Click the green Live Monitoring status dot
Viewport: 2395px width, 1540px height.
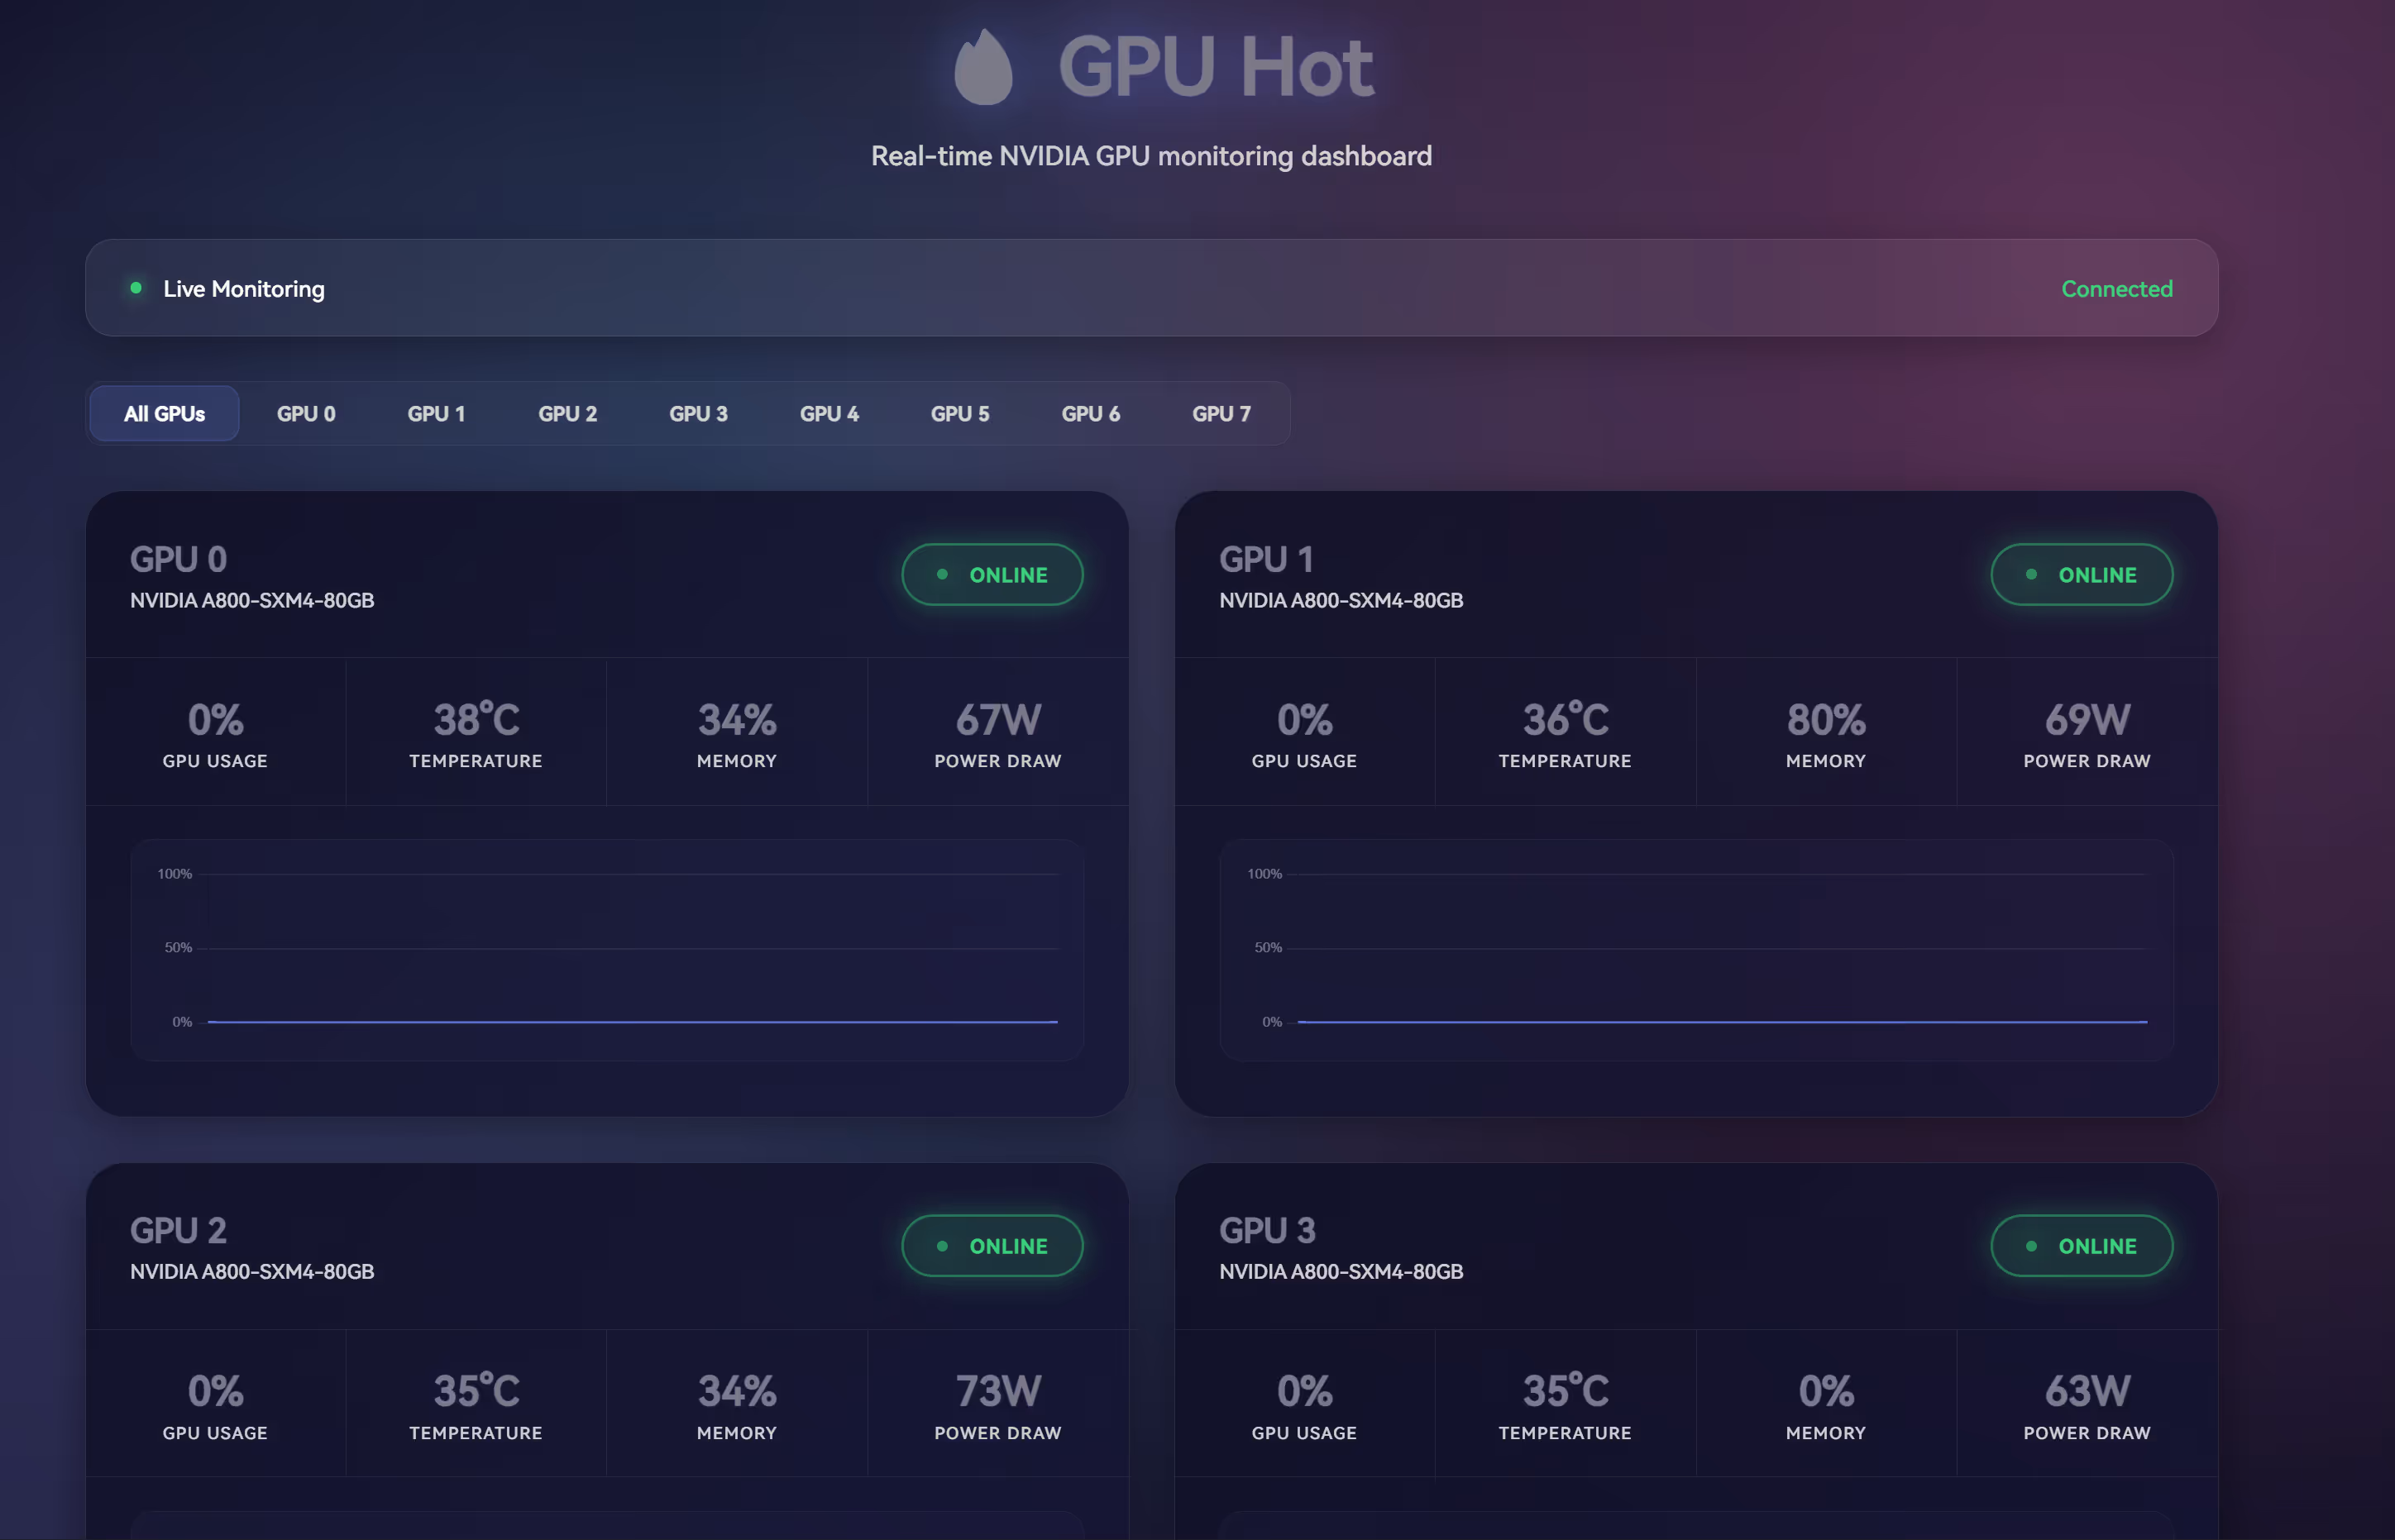136,288
